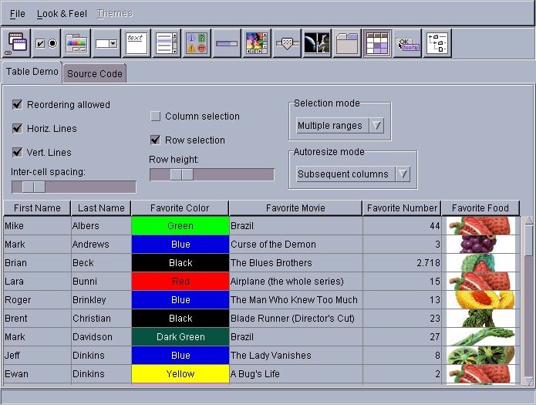Open the Autoresize mode dropdown

pos(353,174)
